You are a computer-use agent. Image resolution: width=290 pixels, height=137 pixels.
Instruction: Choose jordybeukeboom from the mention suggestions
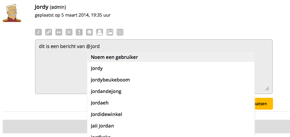pos(110,80)
